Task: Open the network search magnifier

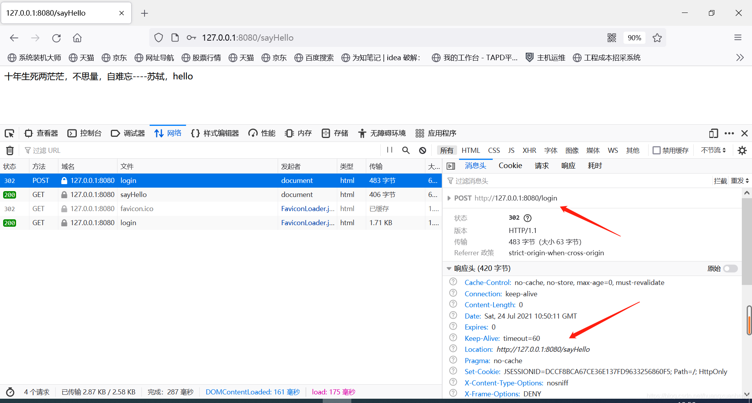Action: coord(406,150)
